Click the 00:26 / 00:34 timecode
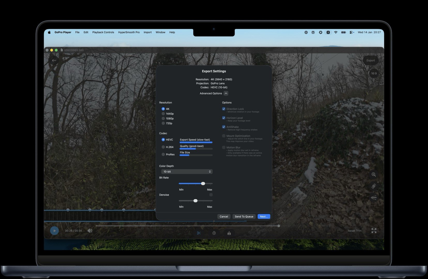Image resolution: width=428 pixels, height=279 pixels. click(x=73, y=231)
